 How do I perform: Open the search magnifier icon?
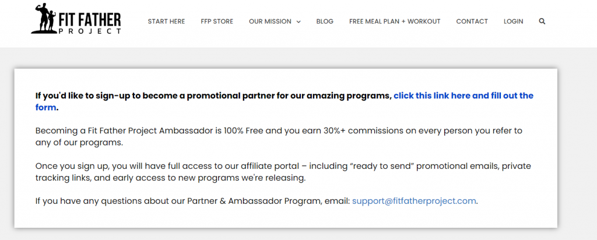tap(542, 22)
